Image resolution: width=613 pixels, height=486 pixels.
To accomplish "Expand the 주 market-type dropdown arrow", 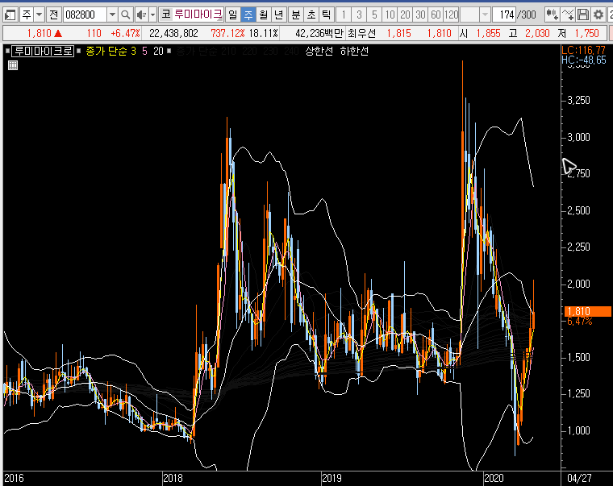I will 39,15.
